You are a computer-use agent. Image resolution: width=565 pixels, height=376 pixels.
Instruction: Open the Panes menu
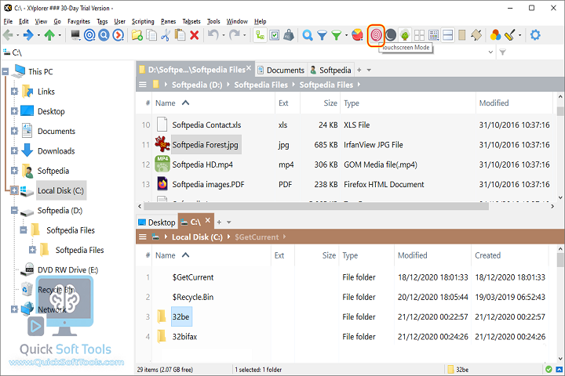[168, 21]
